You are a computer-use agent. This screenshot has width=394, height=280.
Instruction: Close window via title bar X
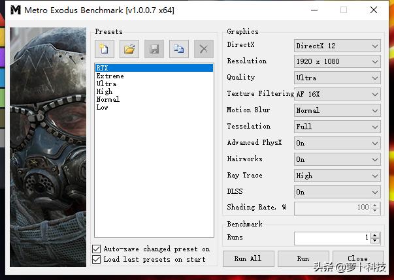pyautogui.click(x=374, y=10)
